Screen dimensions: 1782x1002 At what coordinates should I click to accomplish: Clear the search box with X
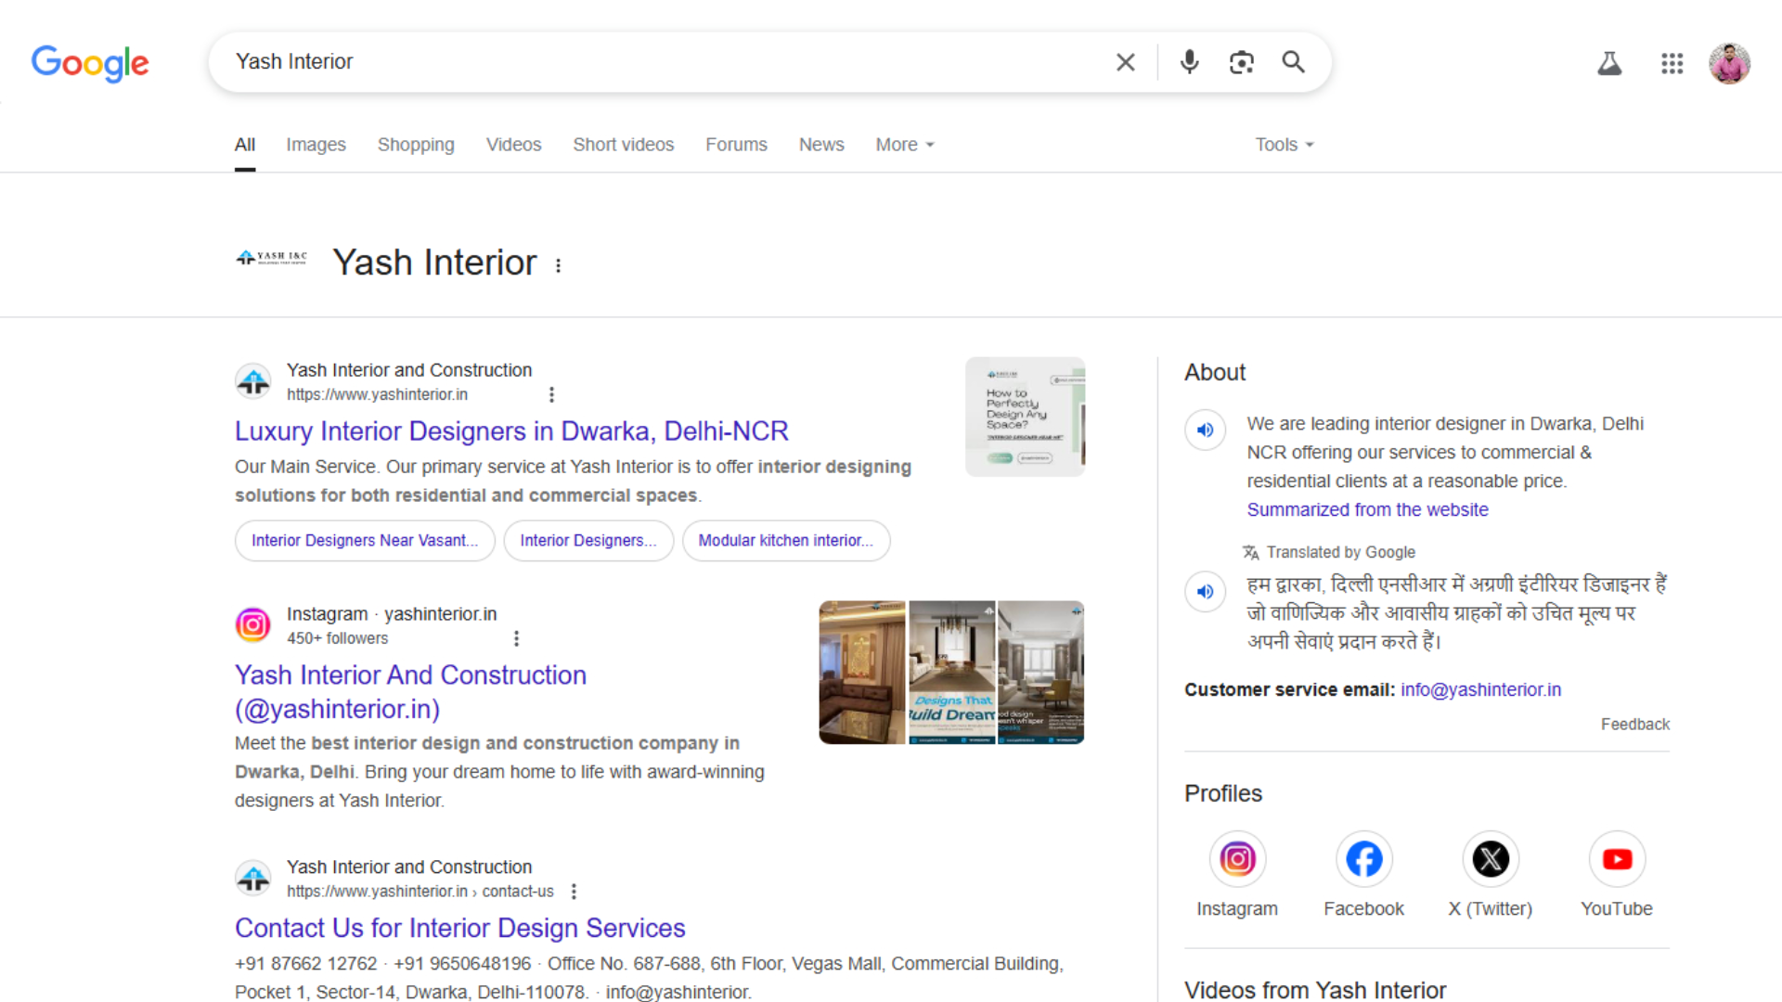(x=1125, y=62)
